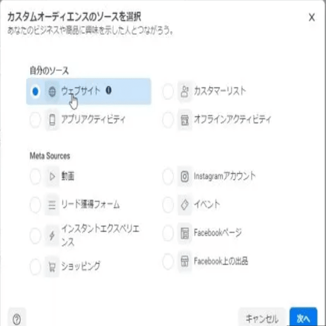Click the play icon beside 動画
Image resolution: width=326 pixels, height=326 pixels.
click(52, 177)
